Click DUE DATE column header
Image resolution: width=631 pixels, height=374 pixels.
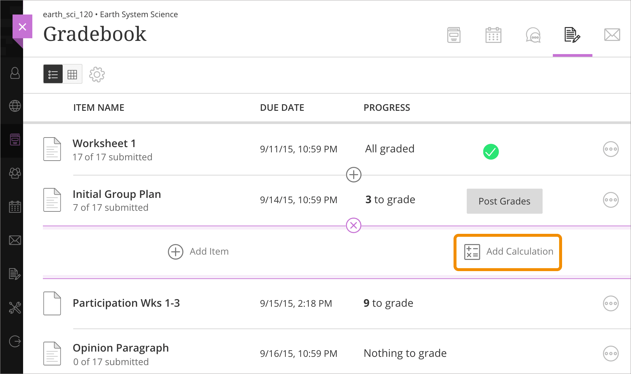[282, 108]
